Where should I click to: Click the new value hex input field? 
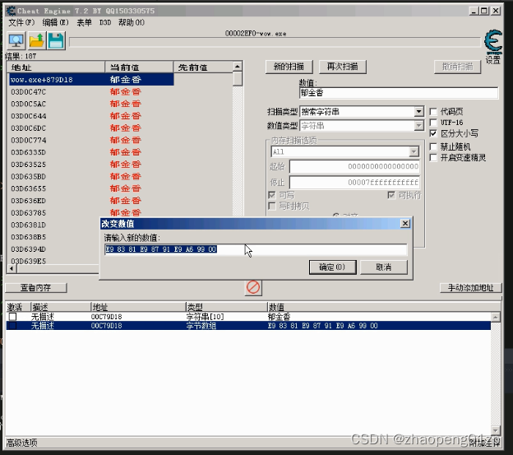pyautogui.click(x=256, y=249)
